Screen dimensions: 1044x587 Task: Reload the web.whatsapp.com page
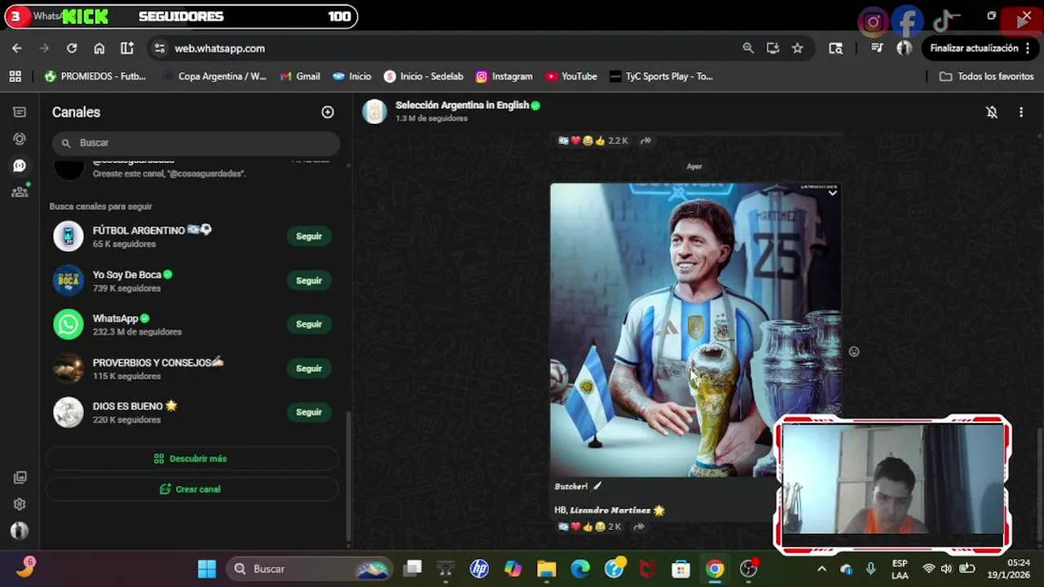point(72,48)
